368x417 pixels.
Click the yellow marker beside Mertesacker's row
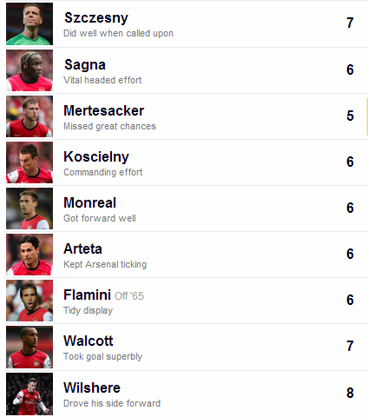tap(367, 116)
